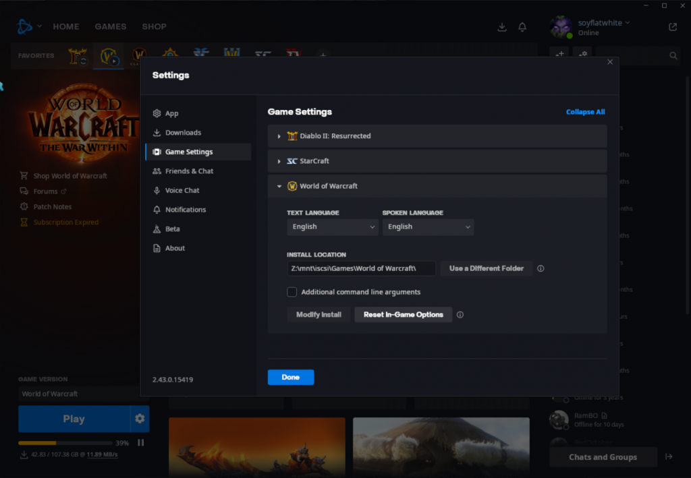The height and width of the screenshot is (478, 691).
Task: Enable Additional command line arguments checkbox
Action: click(292, 292)
